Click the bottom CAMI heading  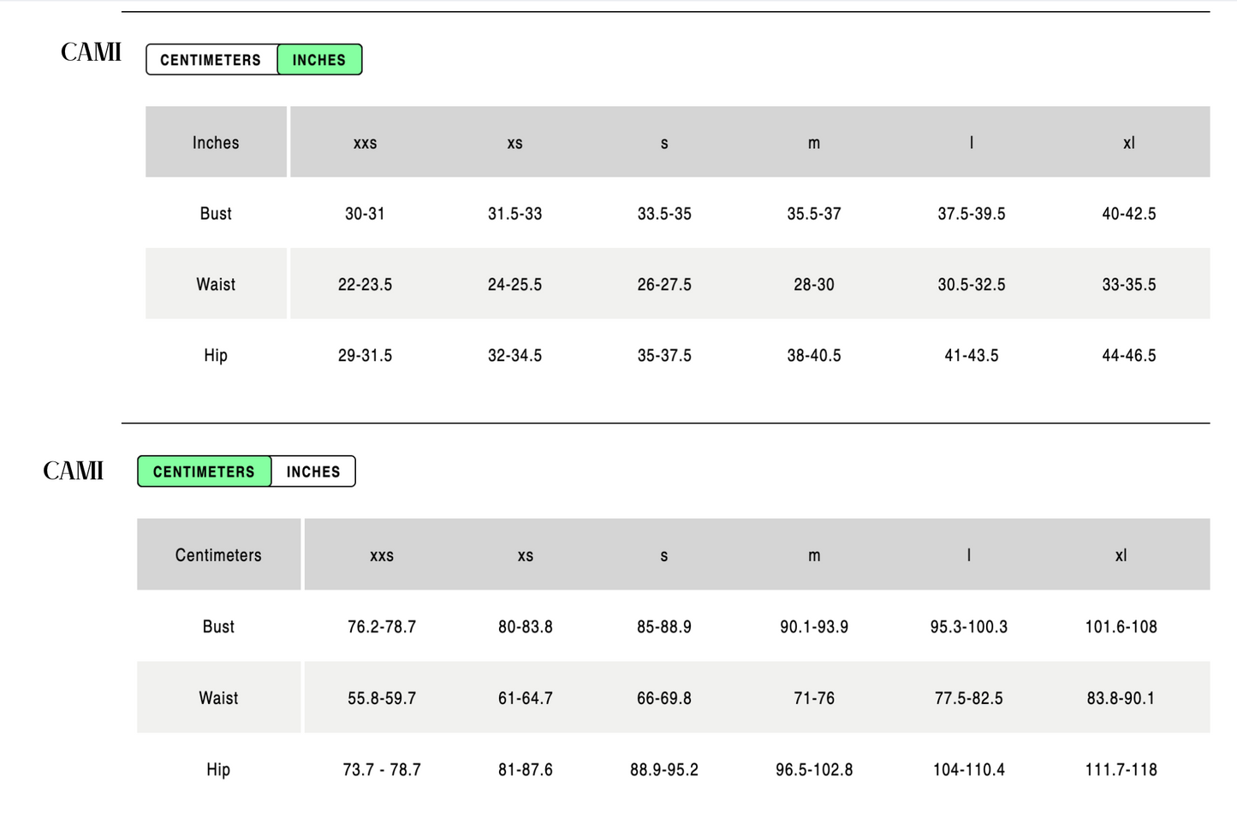[74, 471]
